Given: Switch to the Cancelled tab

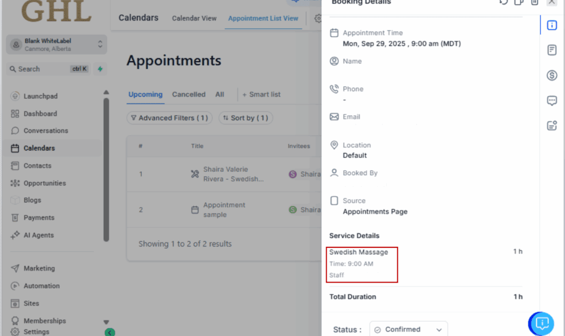Looking at the screenshot, I should (x=189, y=94).
